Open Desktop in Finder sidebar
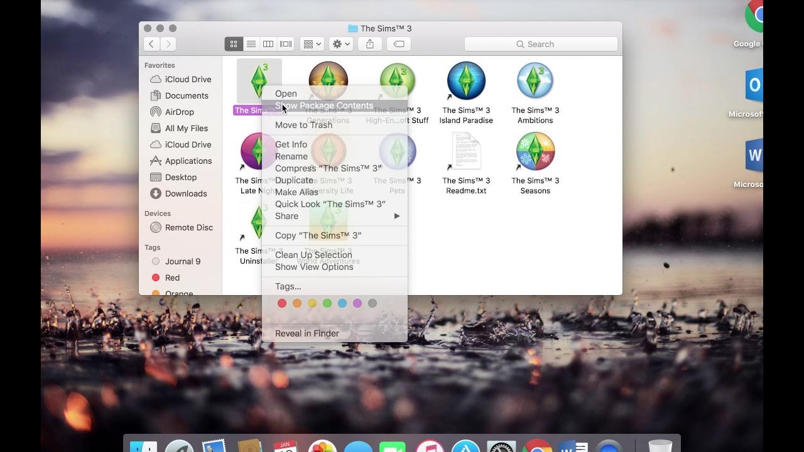Screen dimensions: 804x452 point(180,177)
